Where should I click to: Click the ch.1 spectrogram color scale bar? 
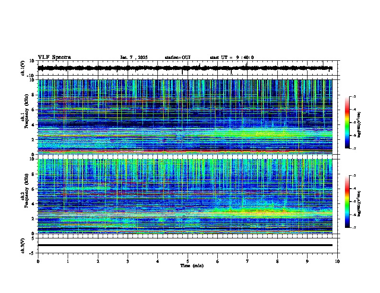pyautogui.click(x=347, y=123)
